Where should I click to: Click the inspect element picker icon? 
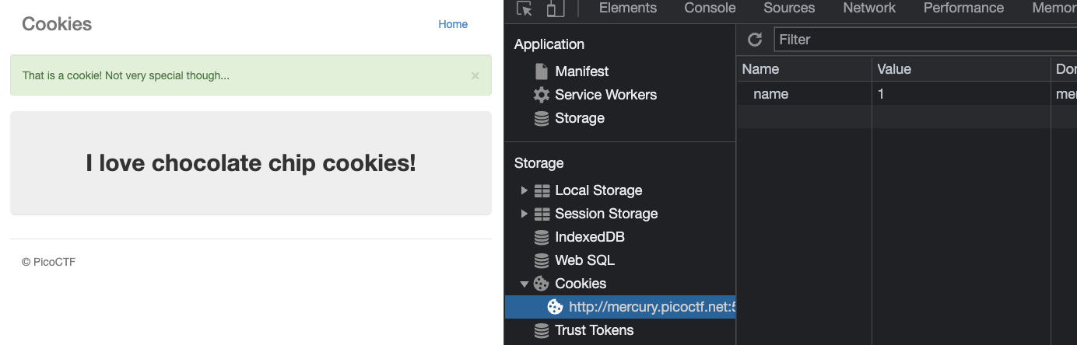coord(525,9)
